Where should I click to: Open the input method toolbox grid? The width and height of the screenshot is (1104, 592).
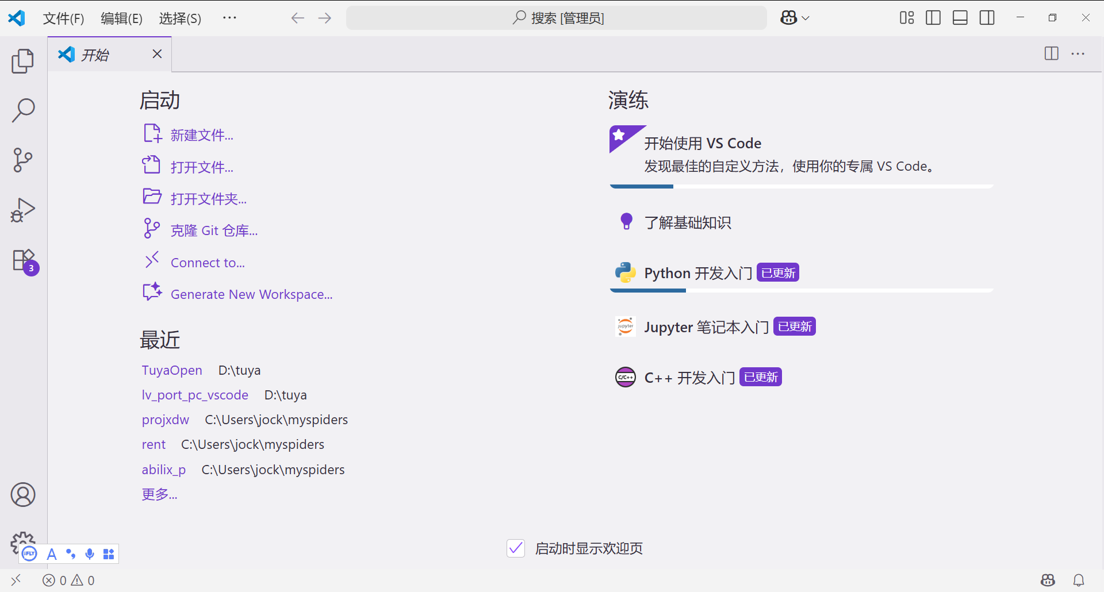109,554
